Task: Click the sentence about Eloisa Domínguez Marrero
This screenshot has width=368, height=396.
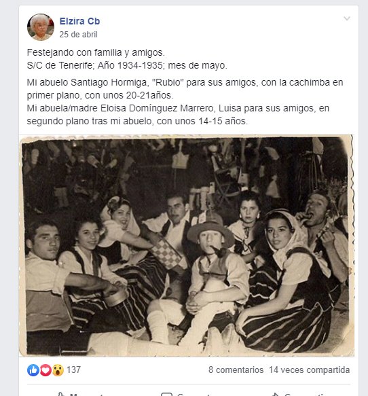Action: [178, 115]
